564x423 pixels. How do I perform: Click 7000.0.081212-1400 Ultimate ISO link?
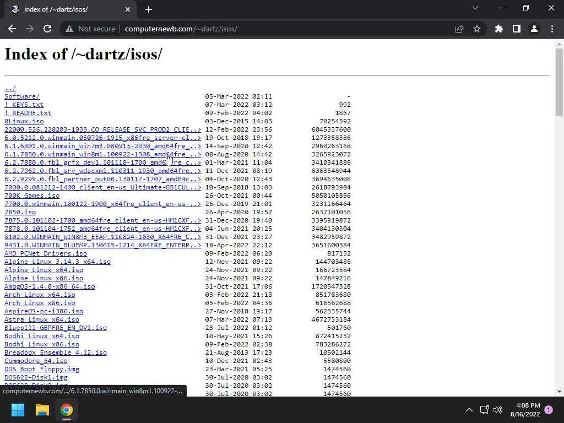point(102,187)
